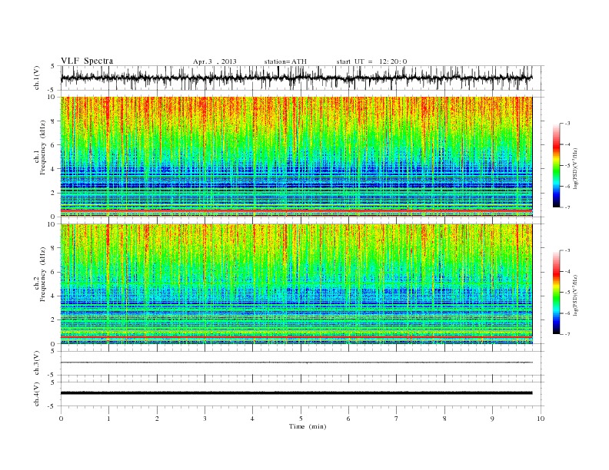Click the thick ch.4 voltage trace
The image size is (609, 470).
point(296,393)
